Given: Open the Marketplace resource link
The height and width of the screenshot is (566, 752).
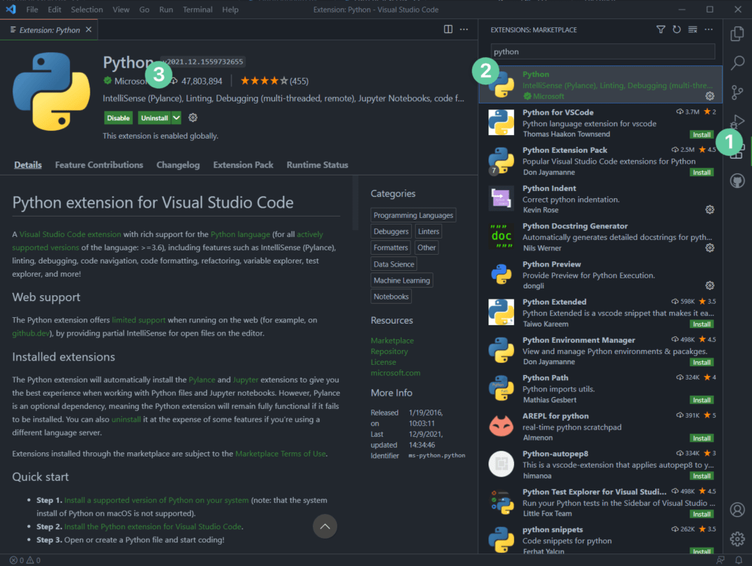Looking at the screenshot, I should click(392, 341).
